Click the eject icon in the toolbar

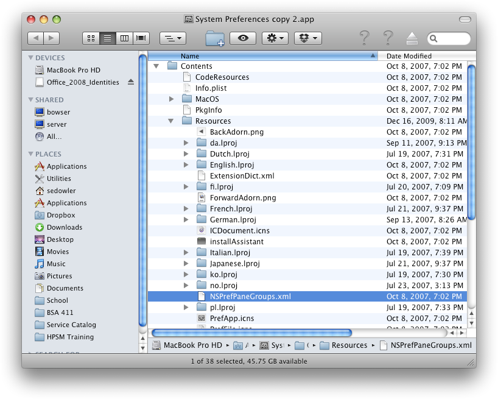(x=412, y=38)
